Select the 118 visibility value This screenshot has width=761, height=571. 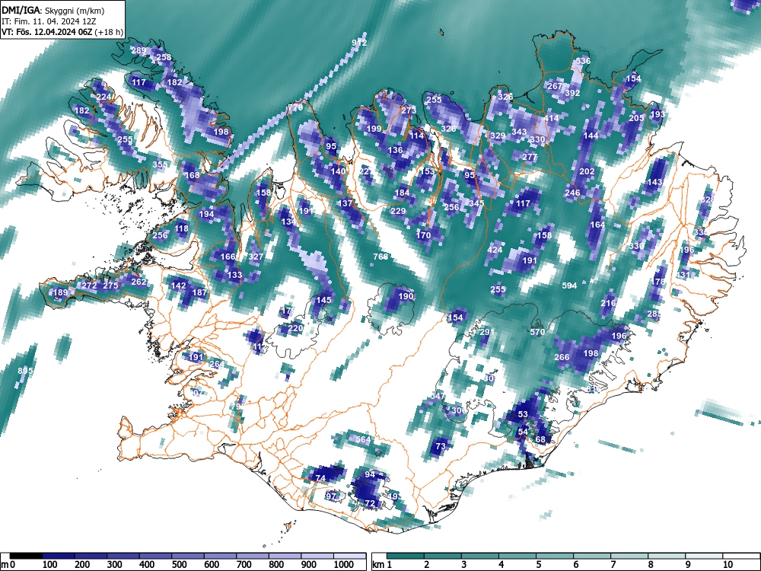coord(181,228)
